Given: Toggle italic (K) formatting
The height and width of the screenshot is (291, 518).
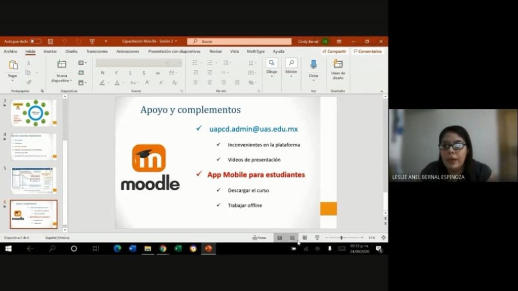Looking at the screenshot, I should (117, 73).
